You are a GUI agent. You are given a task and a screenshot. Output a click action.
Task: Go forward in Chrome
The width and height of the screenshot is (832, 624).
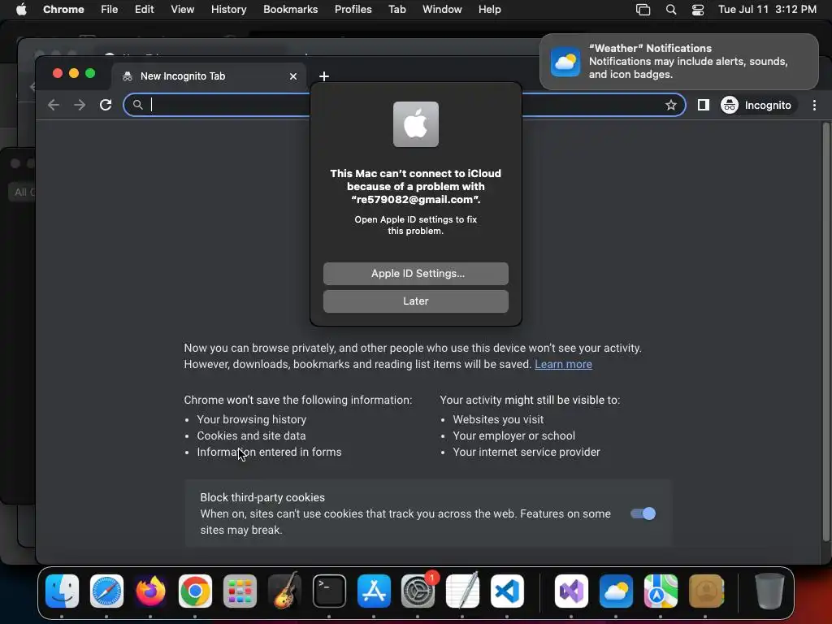pyautogui.click(x=80, y=105)
